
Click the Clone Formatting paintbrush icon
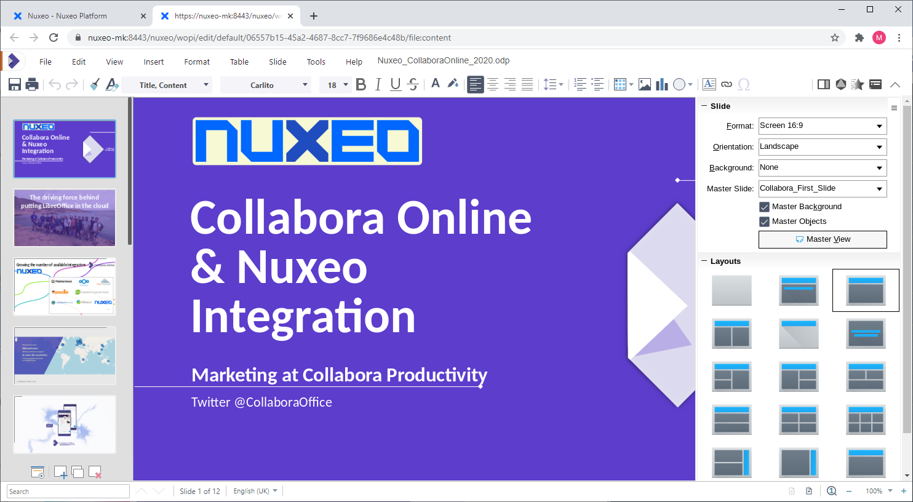(95, 85)
